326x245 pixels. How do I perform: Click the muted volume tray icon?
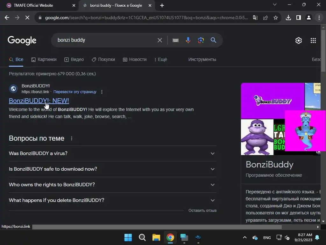[x=287, y=237]
